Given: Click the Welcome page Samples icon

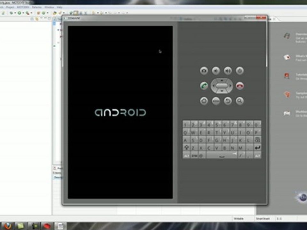Looking at the screenshot, I should click(x=287, y=95).
